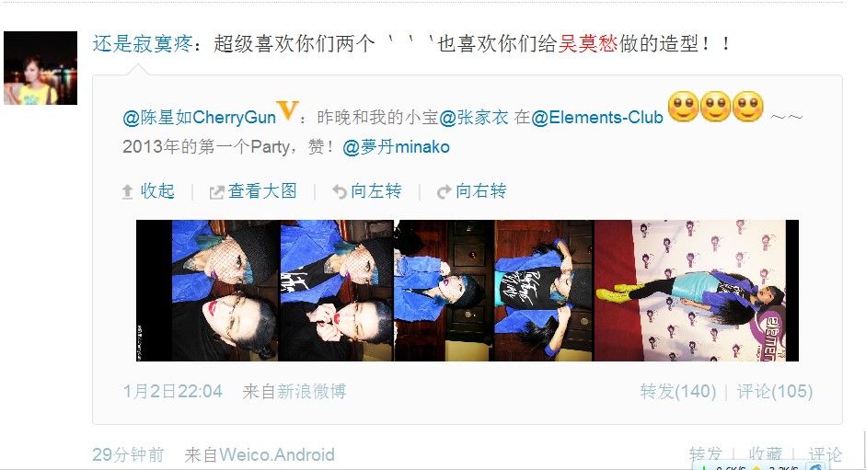The image size is (866, 470).
Task: Open the poster's profile avatar photo
Action: coord(40,68)
